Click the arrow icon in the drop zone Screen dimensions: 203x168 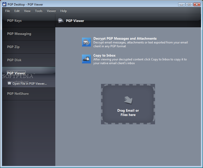(x=128, y=100)
